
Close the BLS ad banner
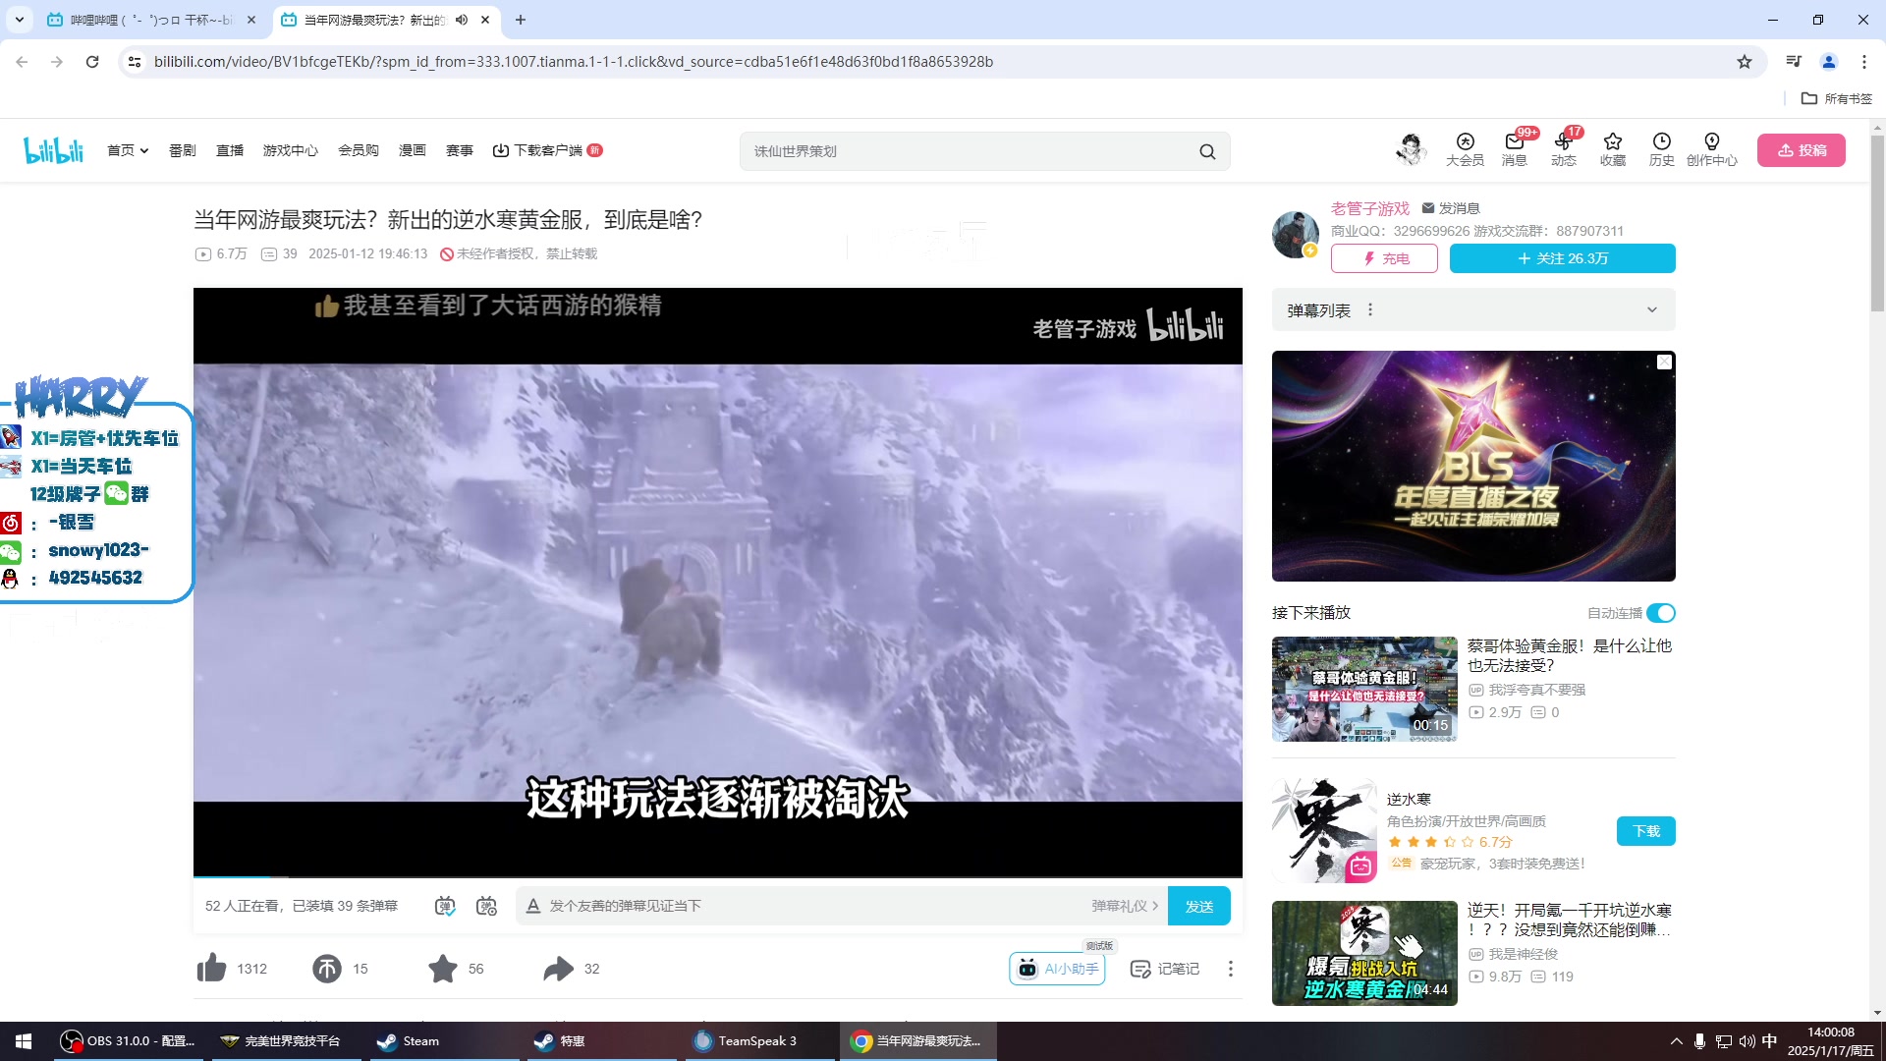[x=1664, y=363]
